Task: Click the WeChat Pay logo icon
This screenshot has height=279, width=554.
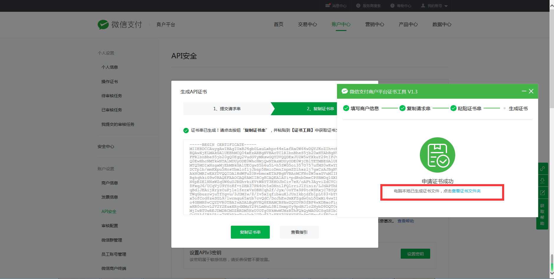Action: [x=103, y=24]
